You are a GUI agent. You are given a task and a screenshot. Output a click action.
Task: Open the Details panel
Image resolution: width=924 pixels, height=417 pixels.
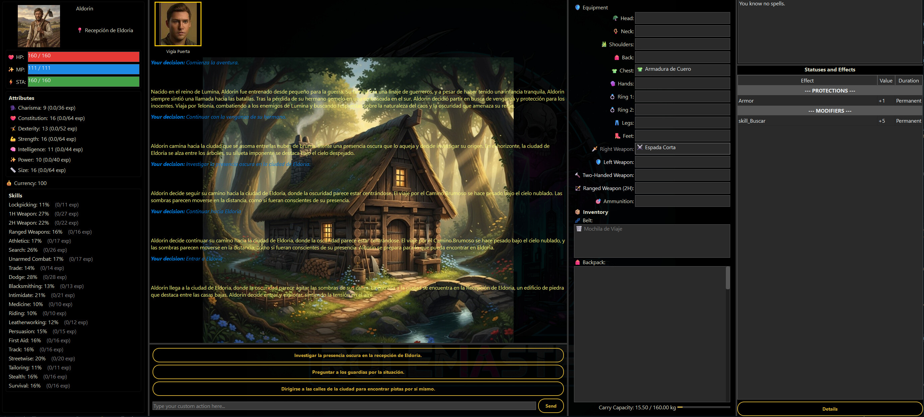click(830, 409)
